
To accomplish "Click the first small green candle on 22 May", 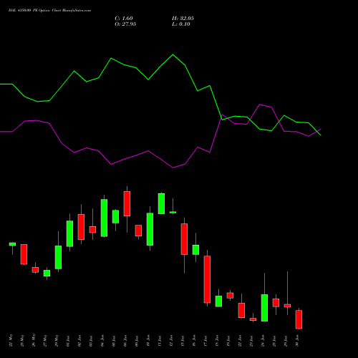I will (x=12, y=244).
